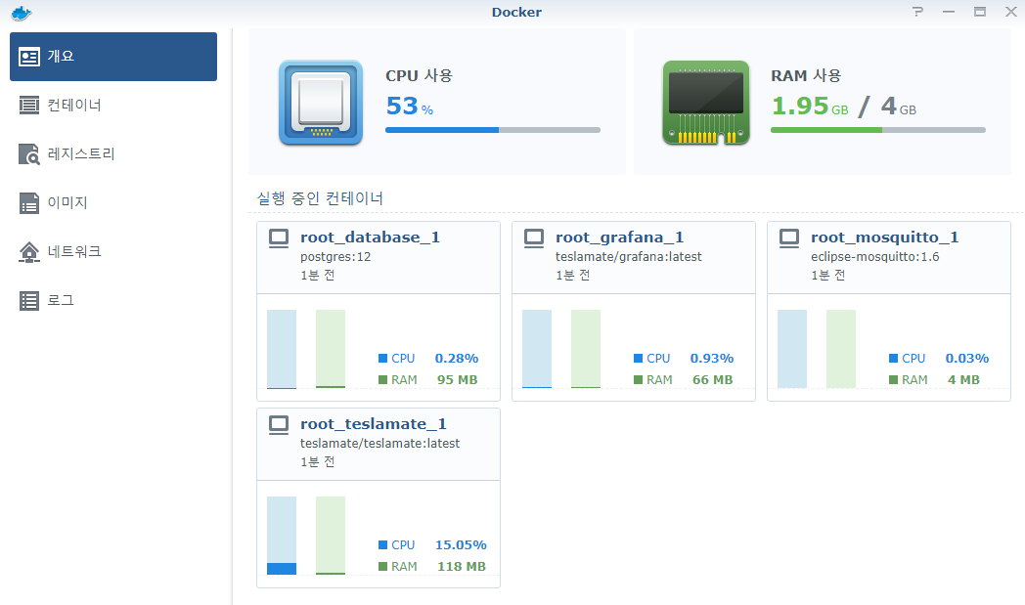Click the Docker whale icon in title bar
The width and height of the screenshot is (1025, 605).
coord(21,13)
